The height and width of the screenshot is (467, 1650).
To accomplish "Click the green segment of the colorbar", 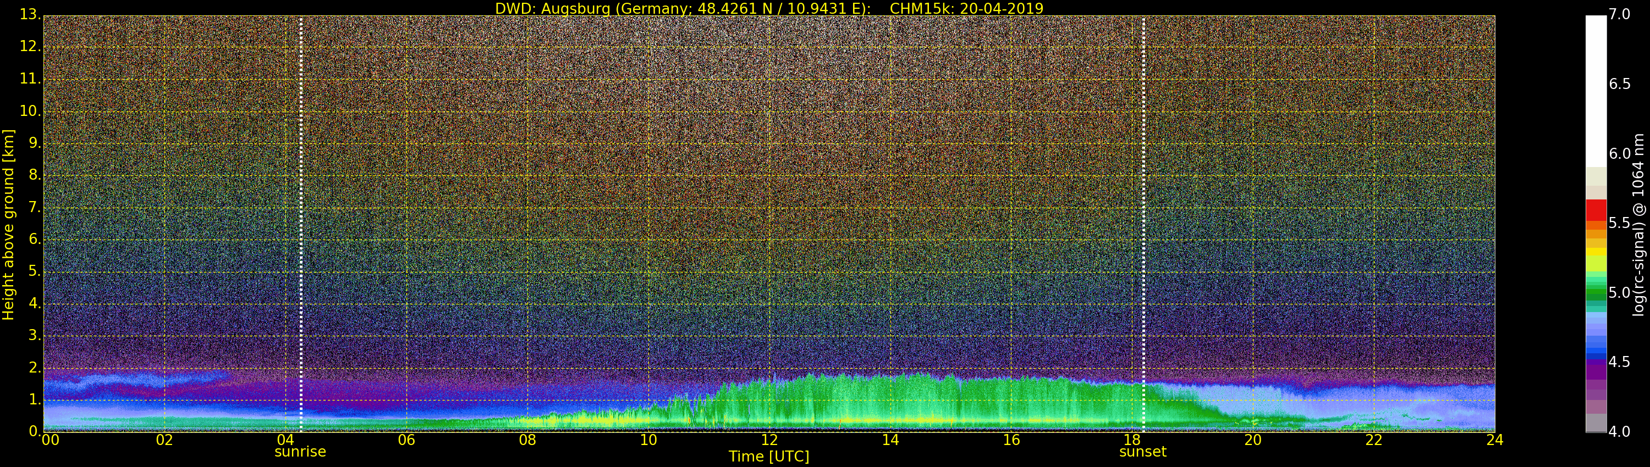I will click(x=1596, y=293).
